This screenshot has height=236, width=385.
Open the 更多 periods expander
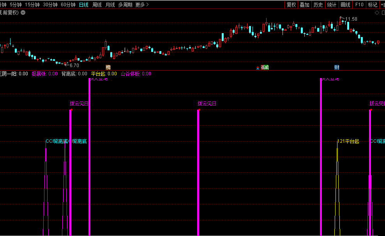coord(142,5)
